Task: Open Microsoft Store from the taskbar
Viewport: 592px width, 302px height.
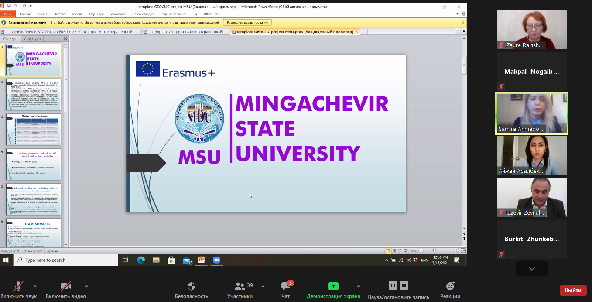Action: 171,260
